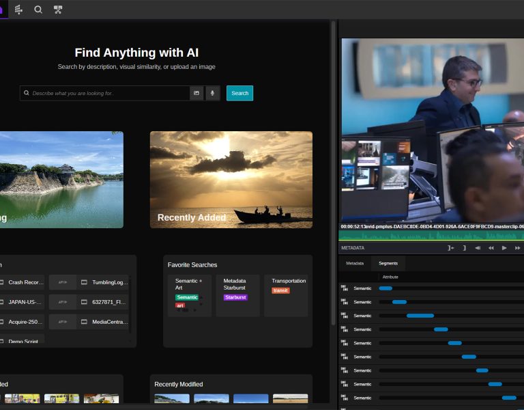Click the Attribute column header
The width and height of the screenshot is (524, 410).
click(x=390, y=277)
